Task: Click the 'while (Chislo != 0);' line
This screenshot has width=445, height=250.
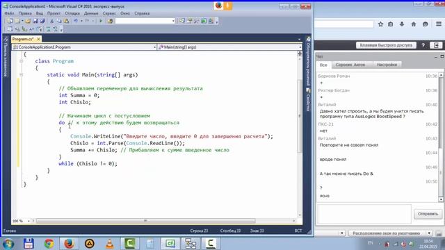Action: click(88, 164)
